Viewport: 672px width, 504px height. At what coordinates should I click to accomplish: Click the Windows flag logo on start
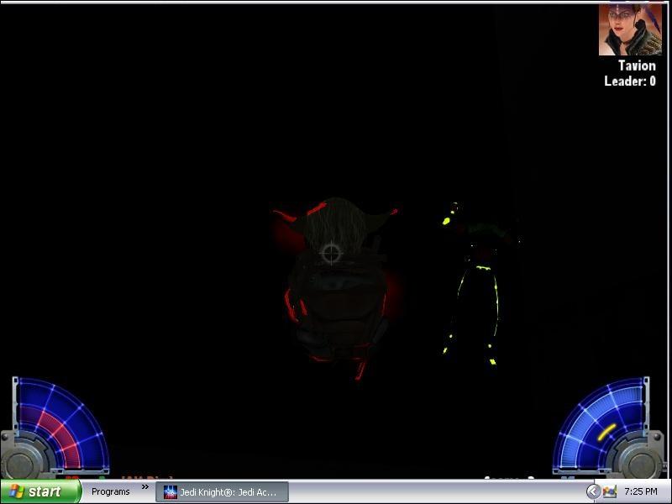tap(16, 491)
